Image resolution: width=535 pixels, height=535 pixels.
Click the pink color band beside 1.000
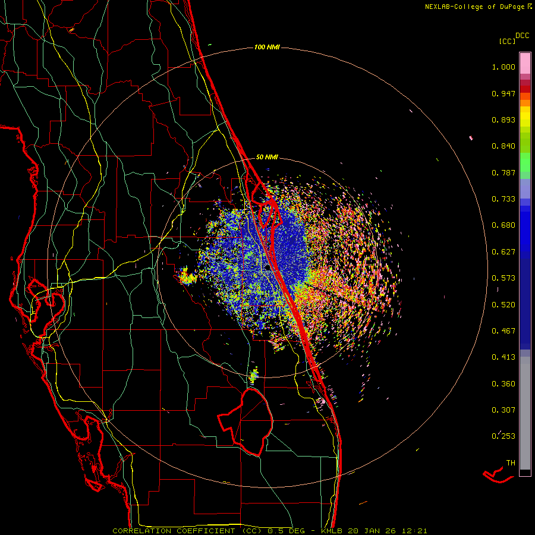[x=525, y=64]
